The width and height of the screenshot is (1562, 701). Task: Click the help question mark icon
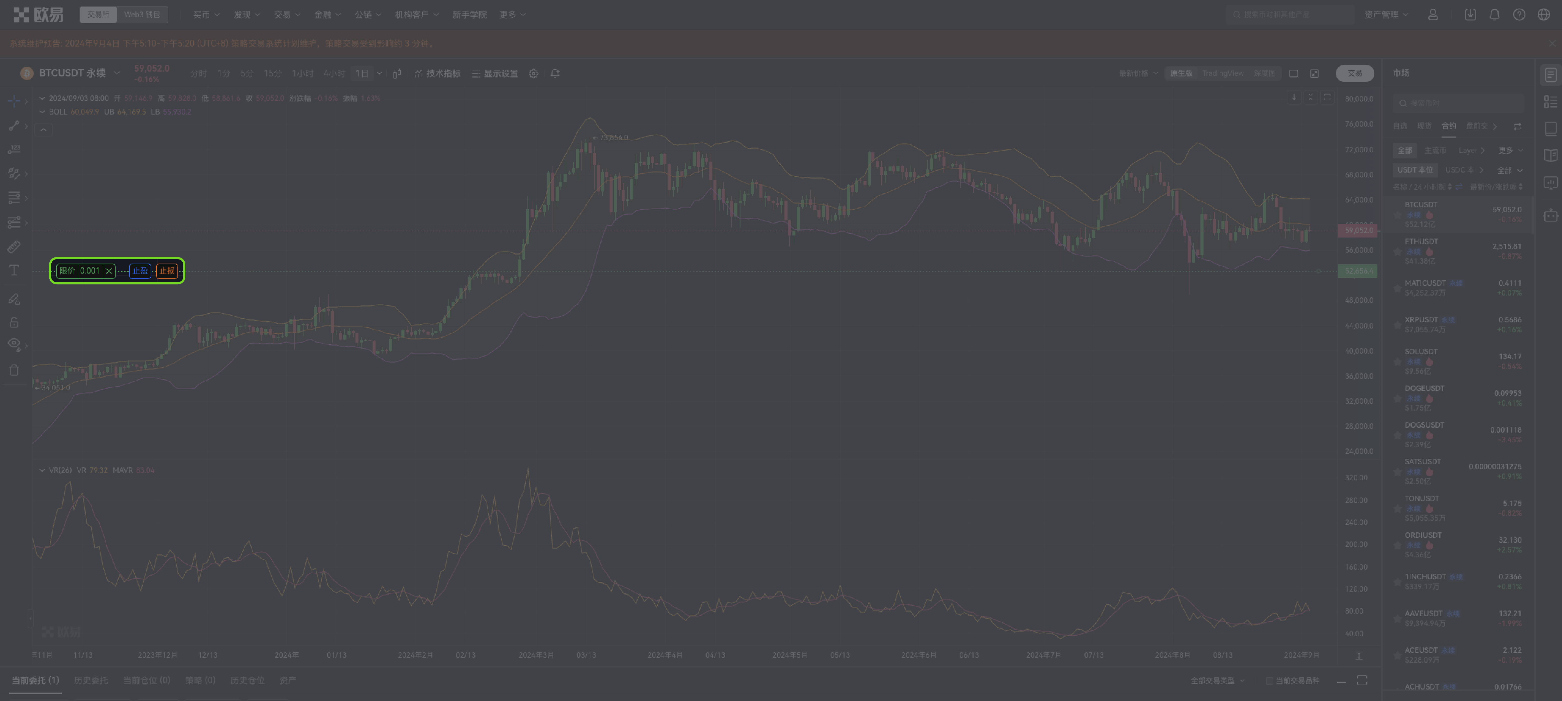click(1519, 15)
